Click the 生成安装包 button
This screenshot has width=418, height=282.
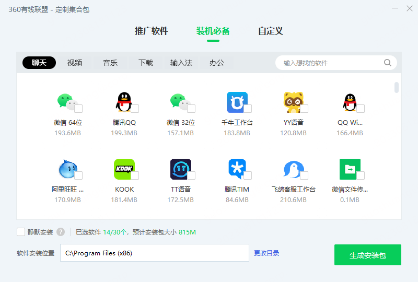[x=368, y=255]
